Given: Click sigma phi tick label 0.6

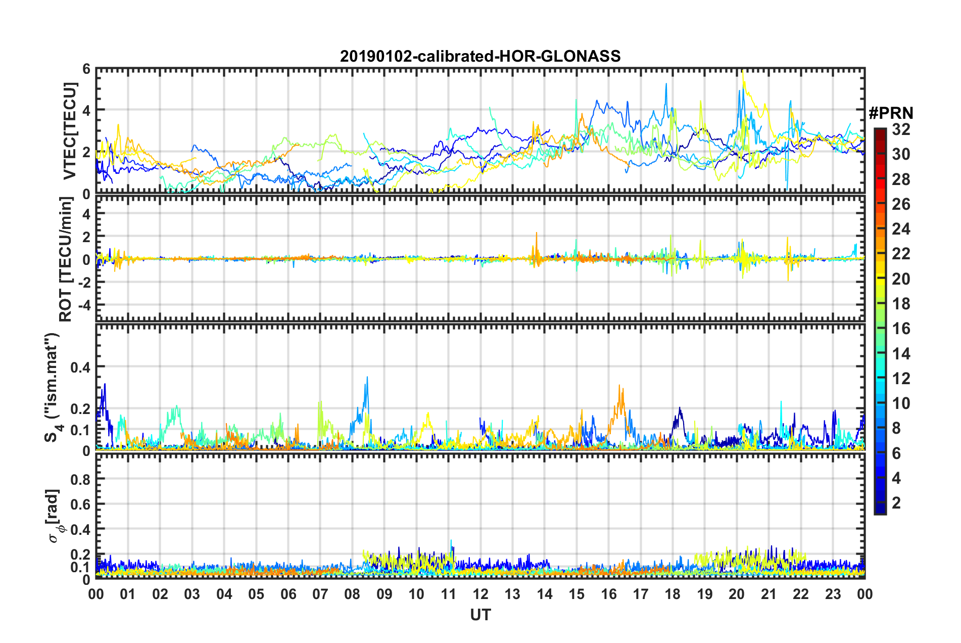Looking at the screenshot, I should 81,504.
